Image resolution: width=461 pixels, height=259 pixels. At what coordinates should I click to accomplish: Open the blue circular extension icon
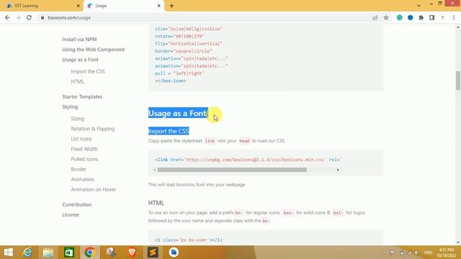coord(410,17)
